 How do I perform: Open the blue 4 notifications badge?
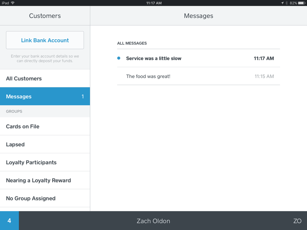(x=9, y=220)
